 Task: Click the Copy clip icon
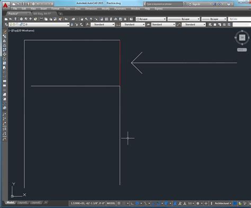(x=46, y=19)
